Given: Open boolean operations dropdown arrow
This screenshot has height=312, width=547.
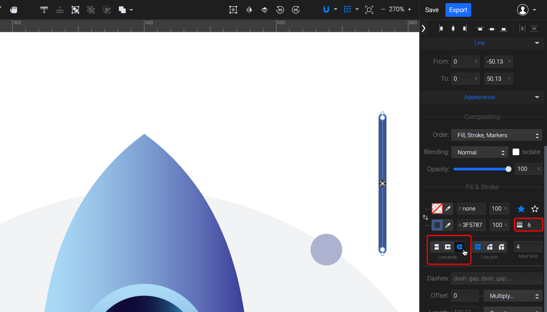Looking at the screenshot, I should pyautogui.click(x=131, y=10).
